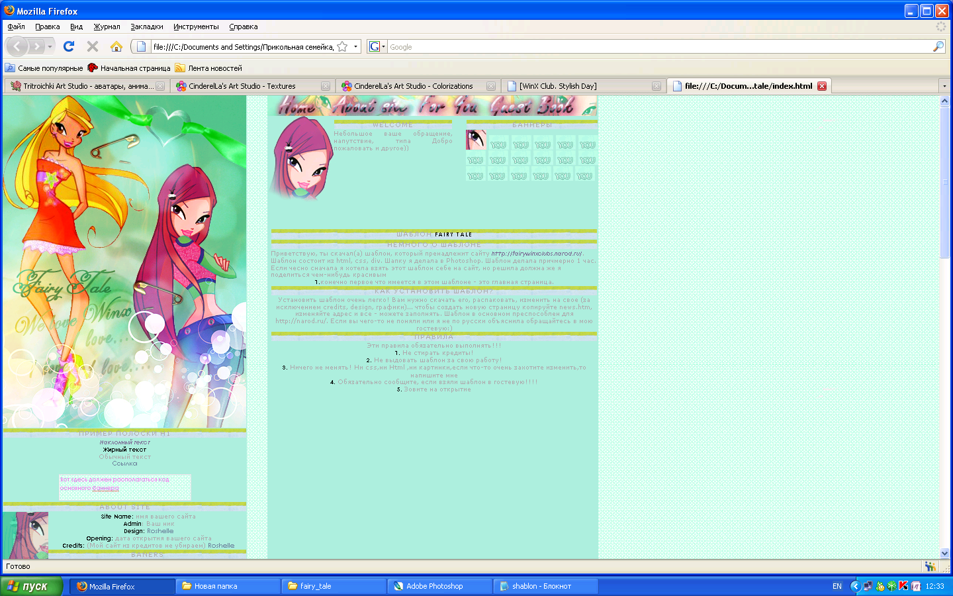
Task: Open the Правка menu
Action: (x=48, y=26)
